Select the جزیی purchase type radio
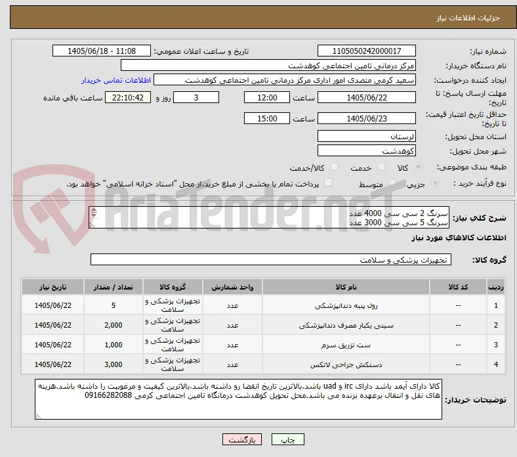Screen dimensions: 517x457 (435, 183)
